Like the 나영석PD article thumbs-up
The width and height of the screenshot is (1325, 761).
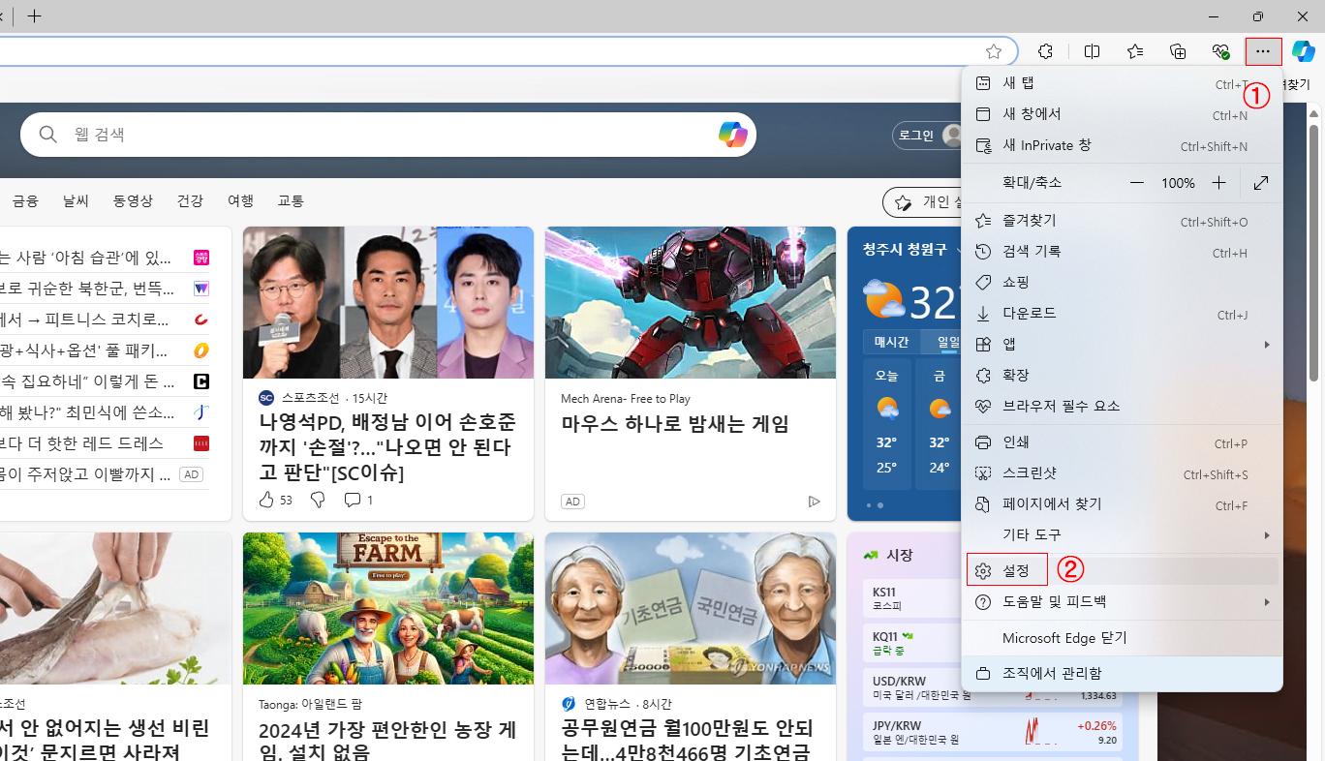pos(267,500)
